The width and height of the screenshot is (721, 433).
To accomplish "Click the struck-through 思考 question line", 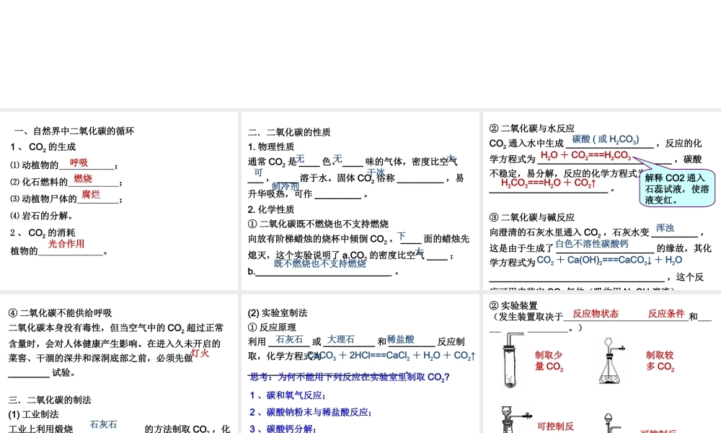I will 349,377.
